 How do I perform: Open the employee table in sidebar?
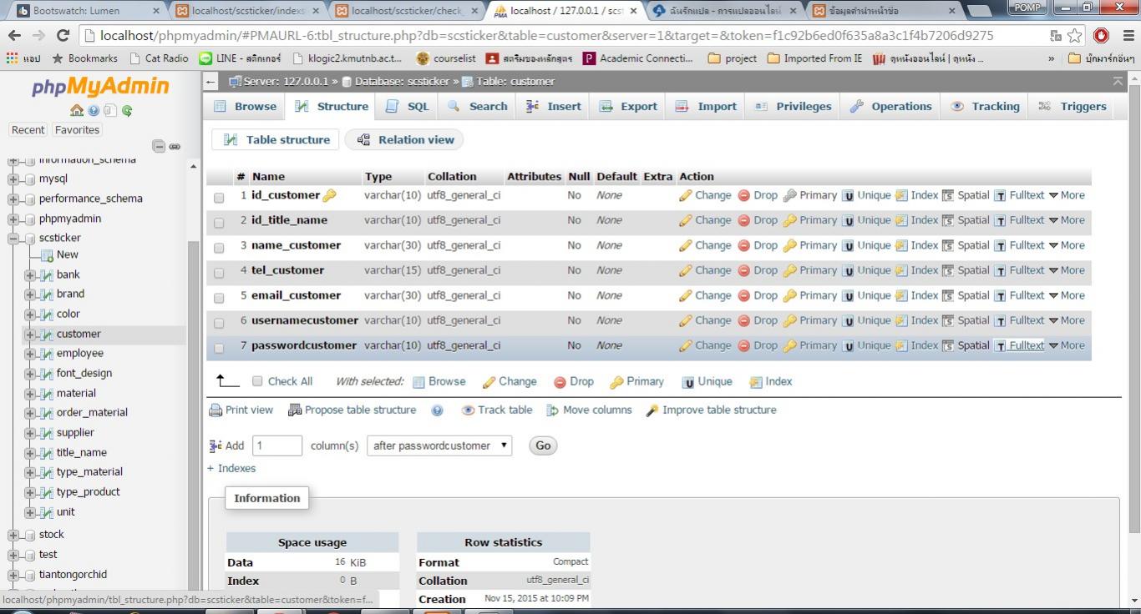point(80,354)
